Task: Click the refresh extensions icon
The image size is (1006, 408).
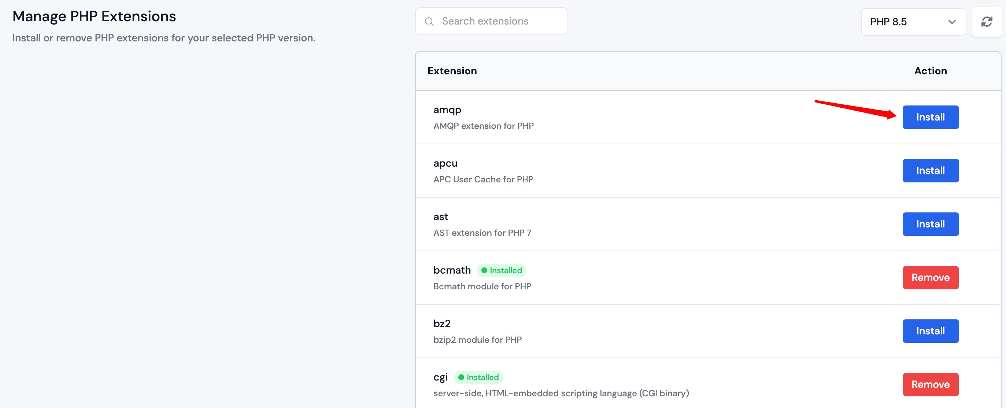Action: click(987, 22)
